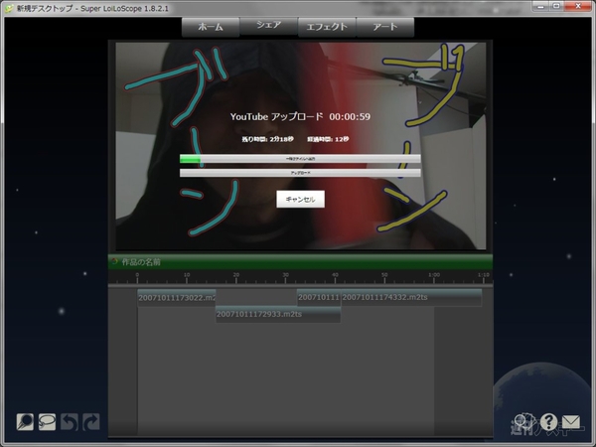Image resolution: width=596 pixels, height=447 pixels.
Task: Open the speech bubble comment tool
Action: point(47,422)
